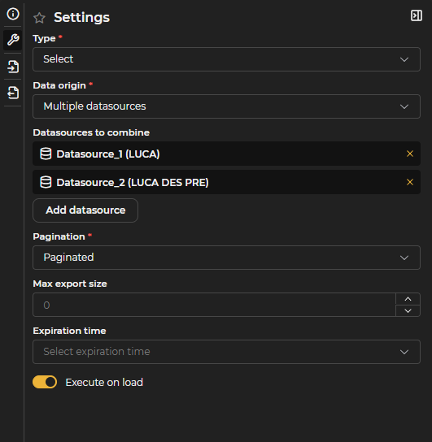Viewport: 432px width, 442px height.
Task: Open the Type dropdown
Action: point(227,59)
